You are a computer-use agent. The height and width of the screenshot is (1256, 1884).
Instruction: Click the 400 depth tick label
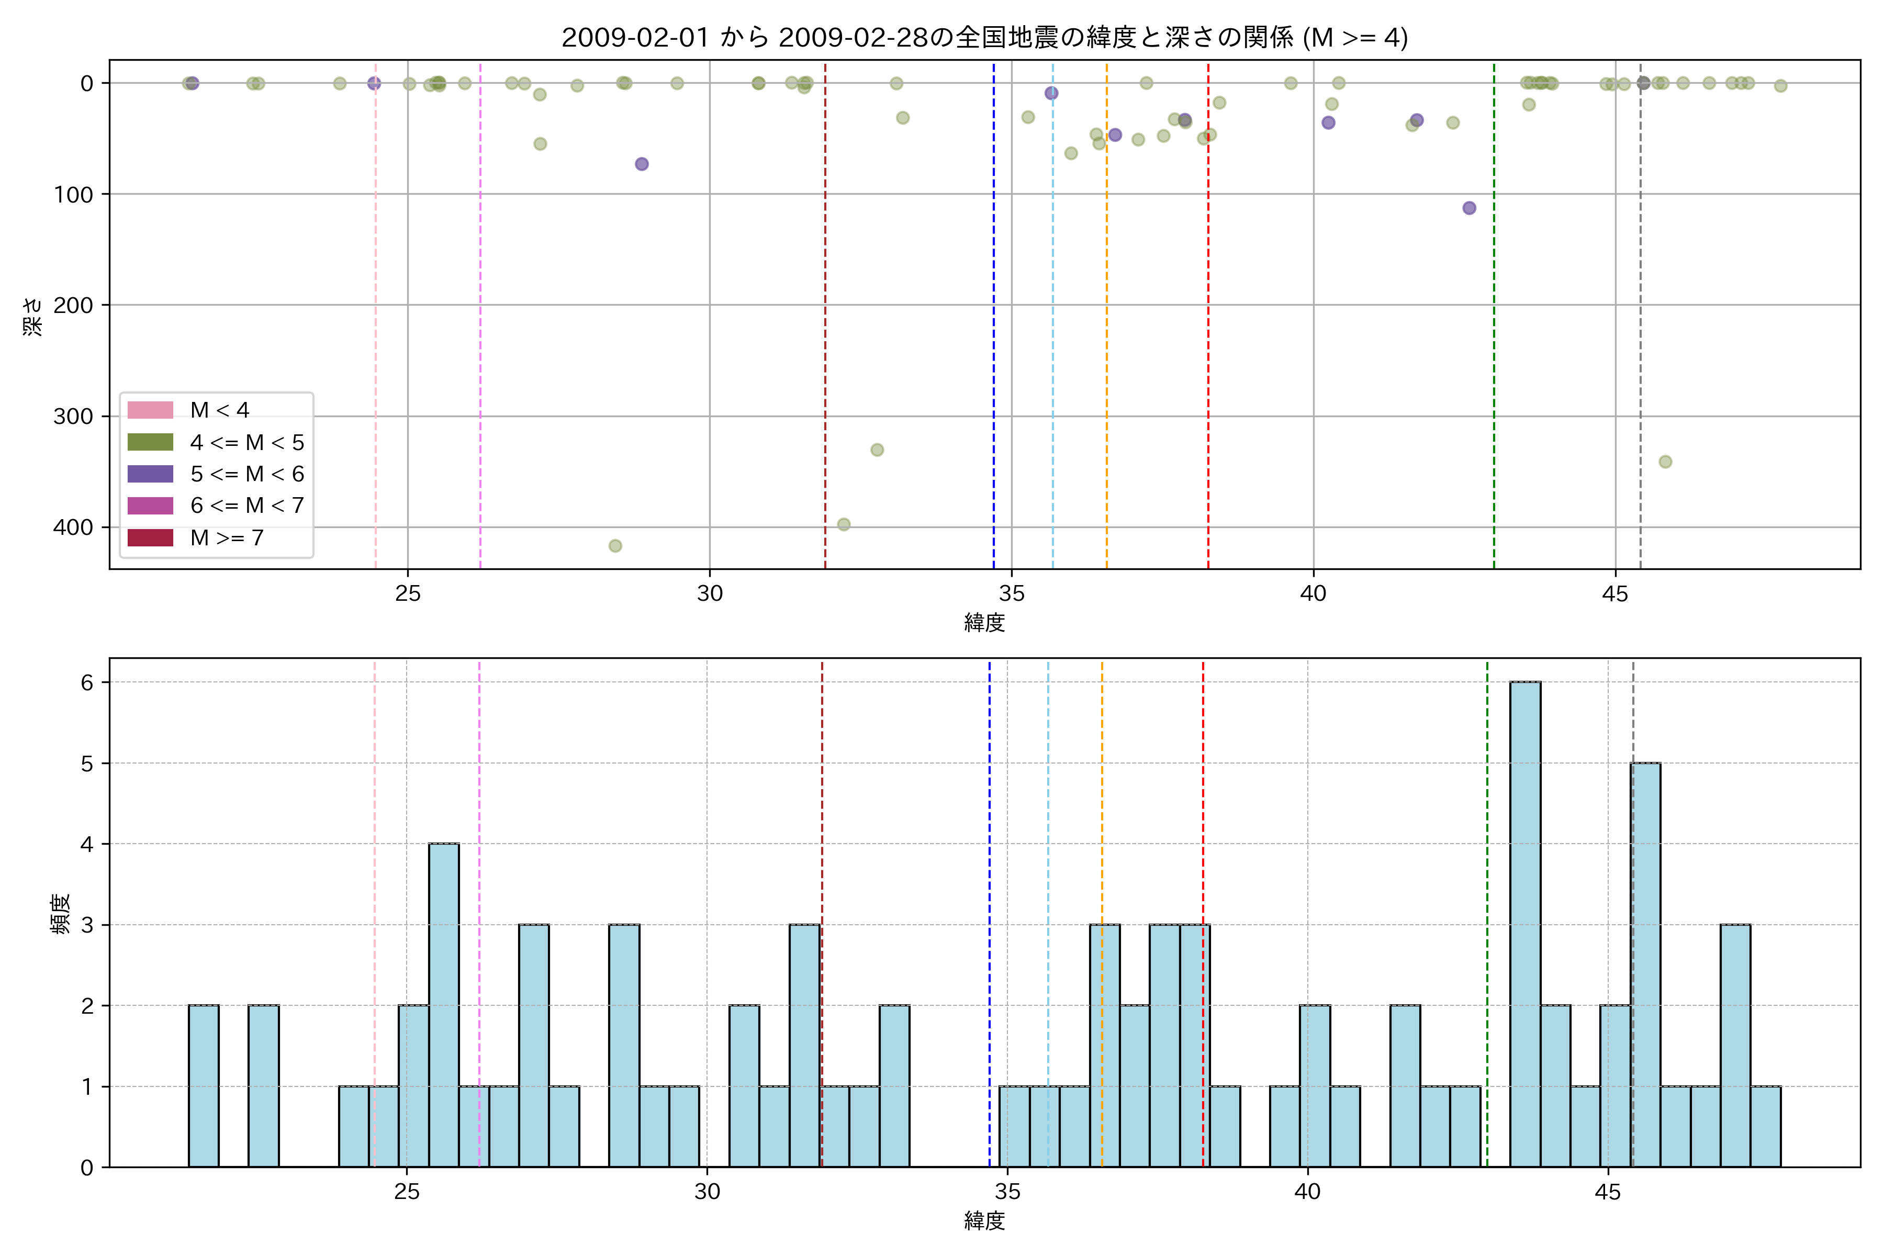pyautogui.click(x=73, y=527)
